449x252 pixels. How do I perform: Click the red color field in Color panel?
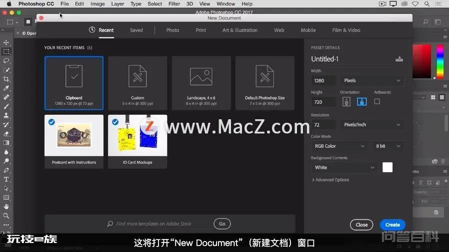coord(421,61)
